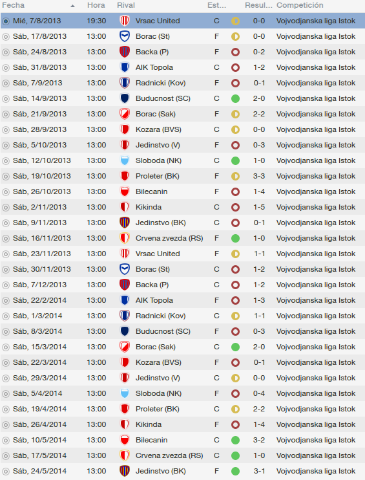Click Jedinstvo (BK) striped crest on 9/11/2013 row
The width and height of the screenshot is (365, 480).
point(125,223)
